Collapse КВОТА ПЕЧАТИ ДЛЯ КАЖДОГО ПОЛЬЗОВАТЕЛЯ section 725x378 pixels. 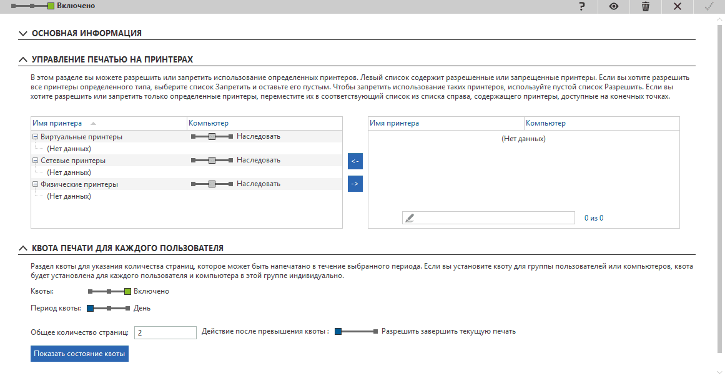pyautogui.click(x=22, y=248)
